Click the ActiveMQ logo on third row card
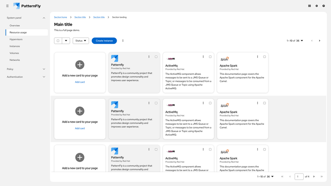Viewport: 331px width, 186px height. [x=171, y=151]
